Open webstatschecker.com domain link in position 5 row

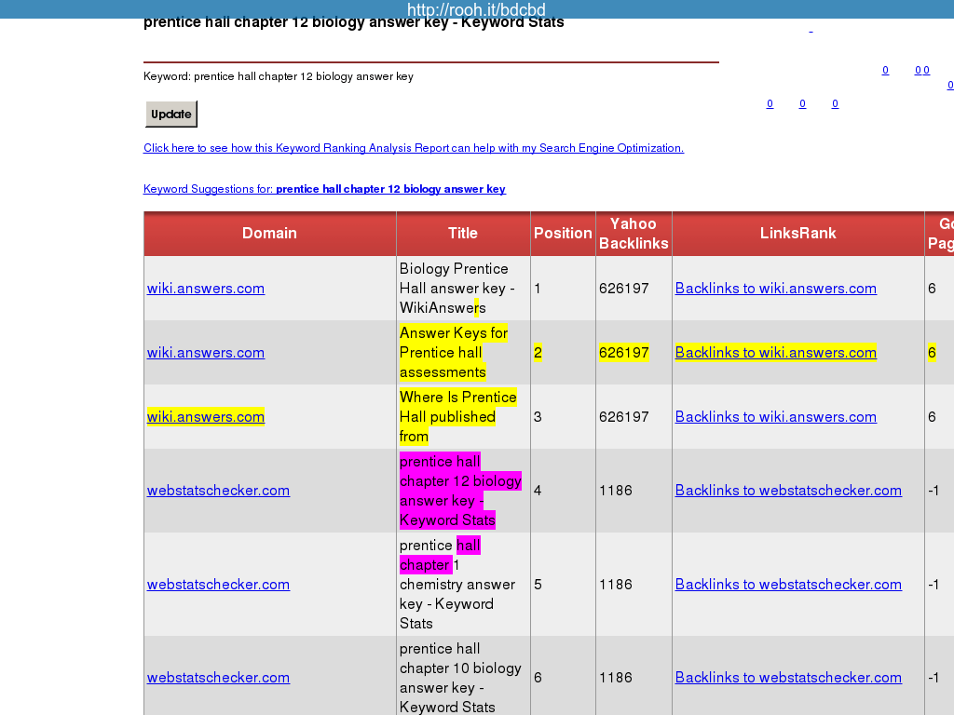coord(218,585)
